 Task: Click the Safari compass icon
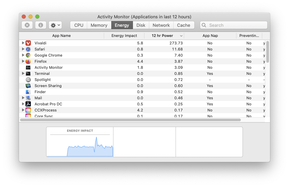(28, 49)
